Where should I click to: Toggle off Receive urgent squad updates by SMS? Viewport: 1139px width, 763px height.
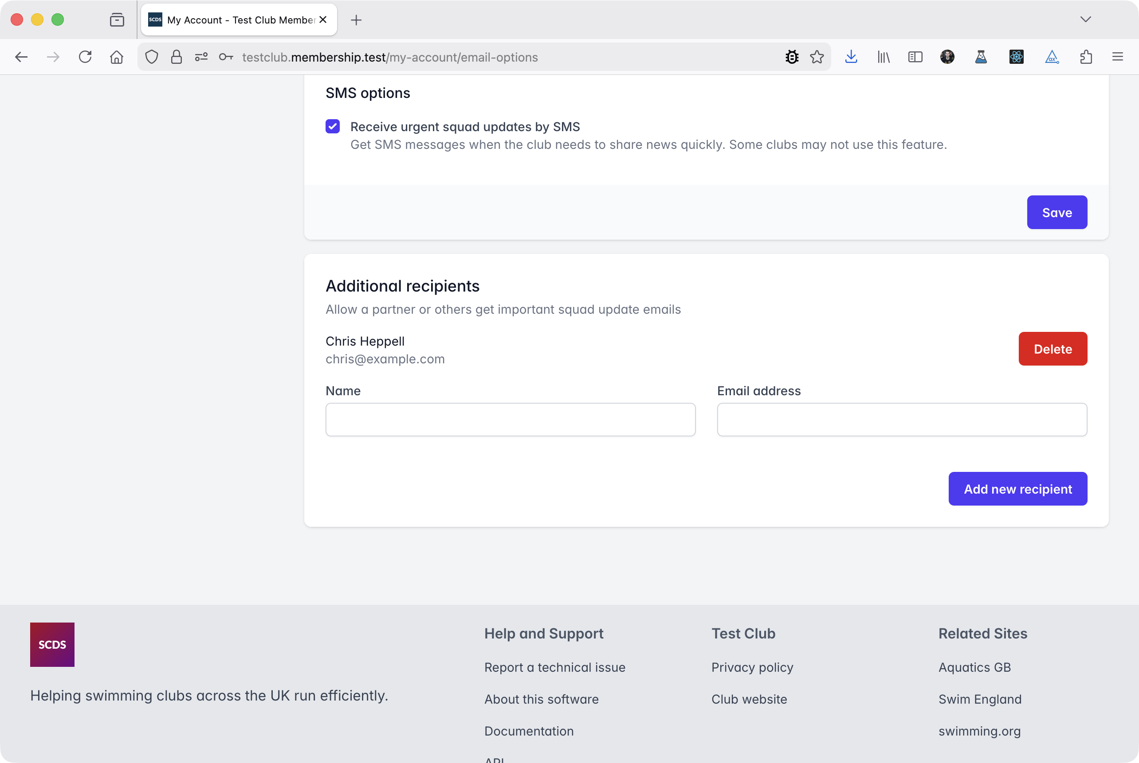pos(332,127)
